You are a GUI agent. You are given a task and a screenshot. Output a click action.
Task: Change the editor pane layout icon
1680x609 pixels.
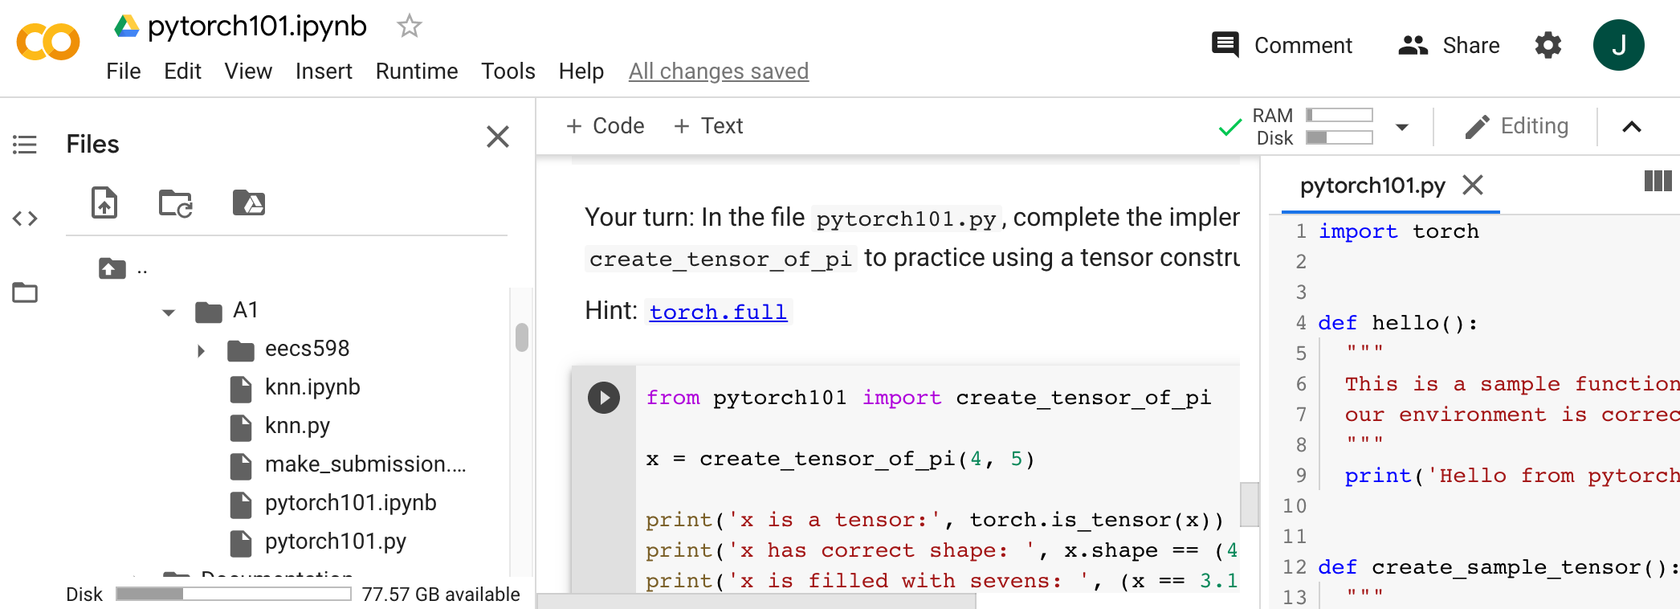click(1658, 181)
